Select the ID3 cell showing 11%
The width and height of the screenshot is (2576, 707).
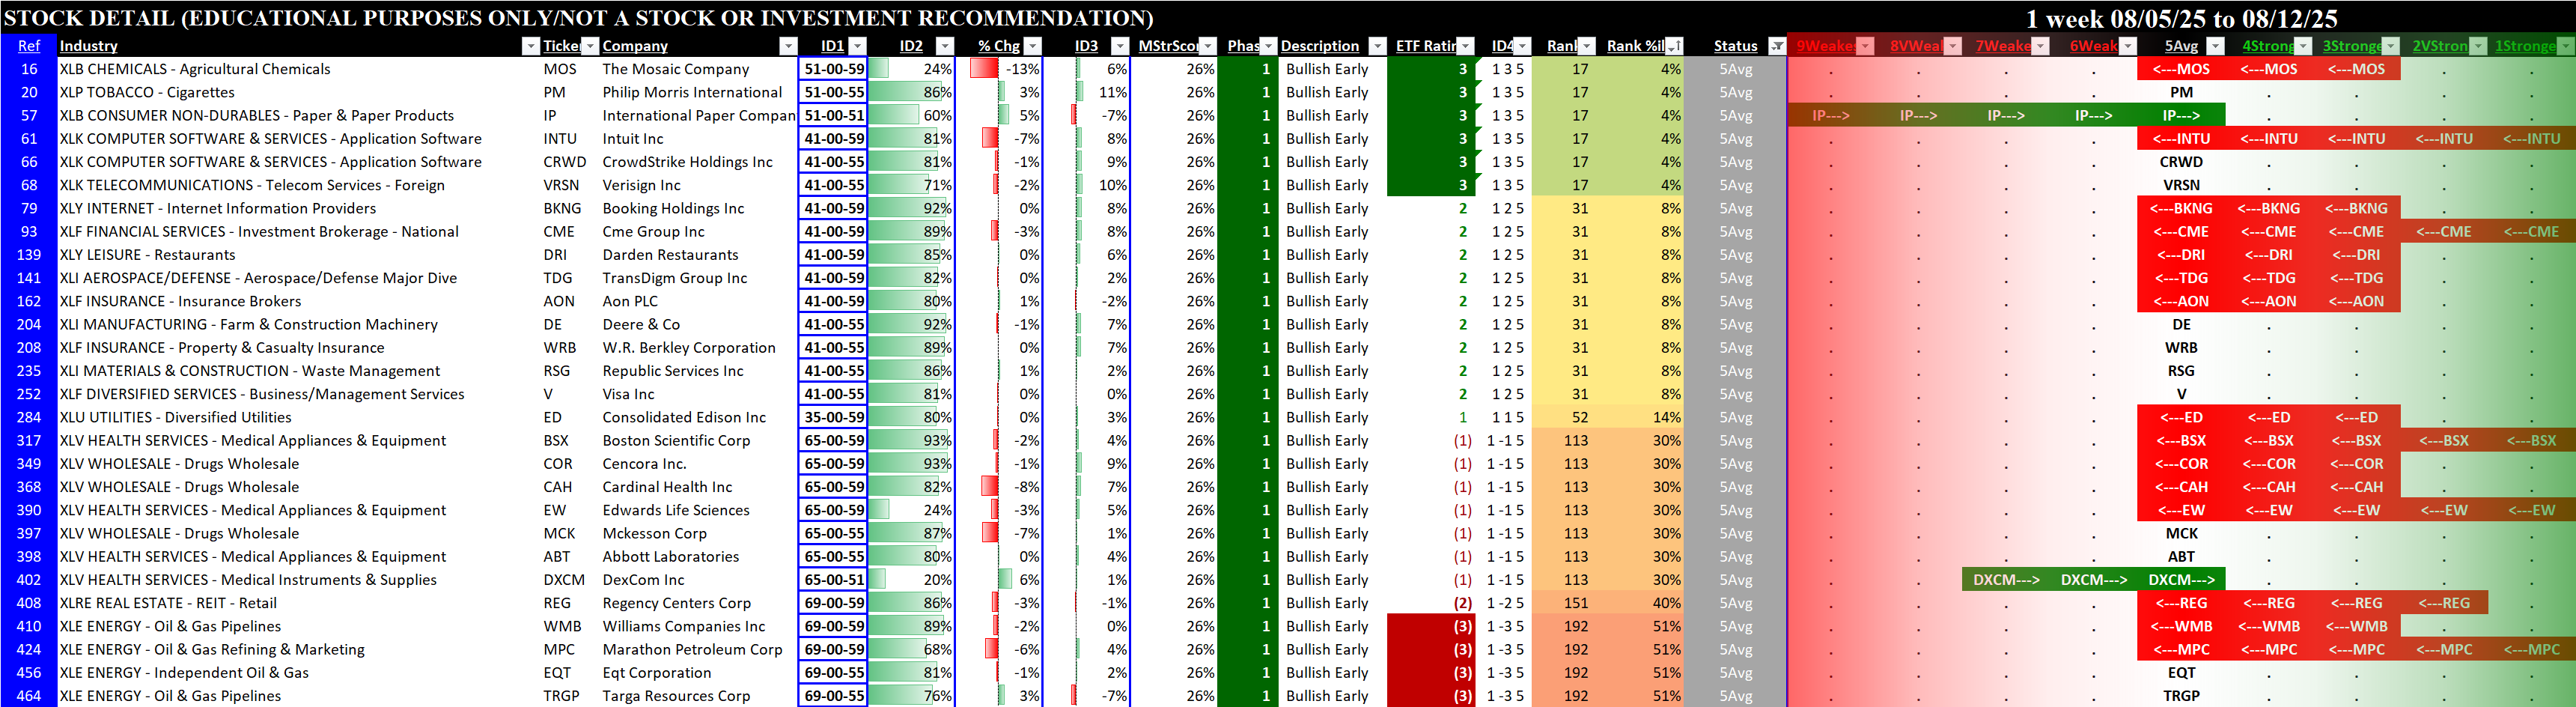(x=1087, y=92)
